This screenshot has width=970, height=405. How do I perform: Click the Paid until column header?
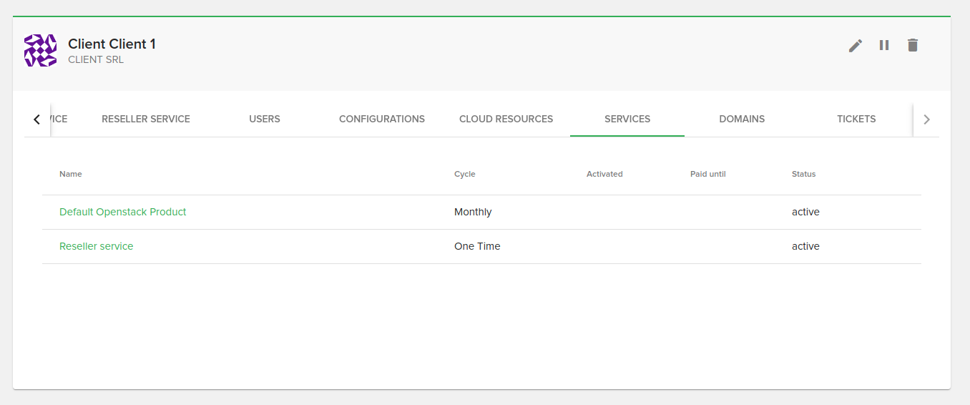(x=707, y=174)
